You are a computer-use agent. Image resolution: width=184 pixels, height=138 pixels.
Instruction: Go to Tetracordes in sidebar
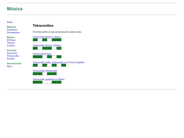pyautogui.click(x=13, y=56)
